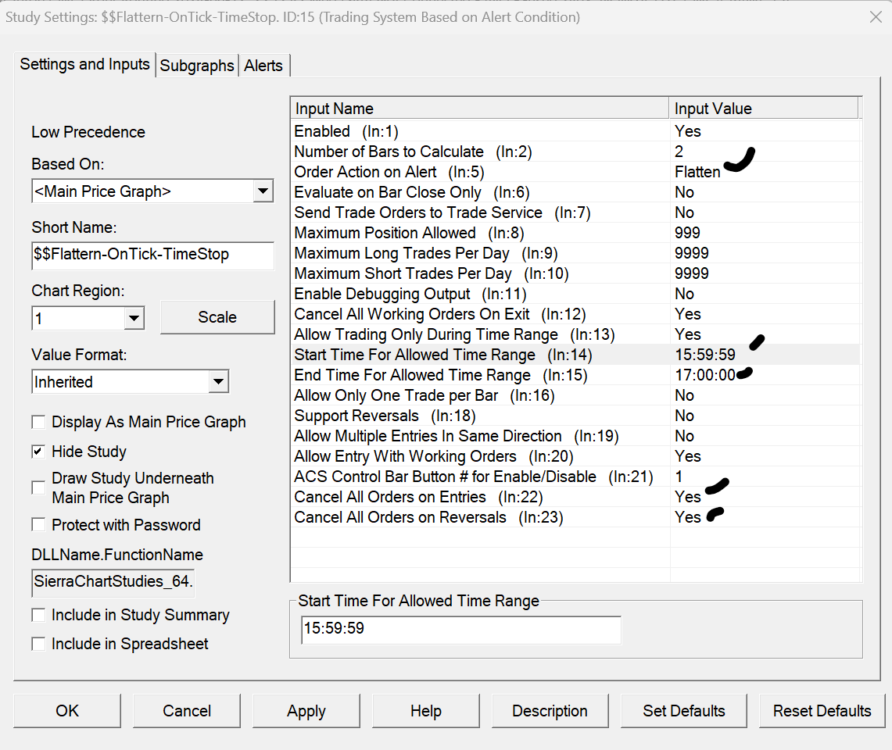Click the Start Time edit field below list
The image size is (892, 750).
tap(460, 629)
